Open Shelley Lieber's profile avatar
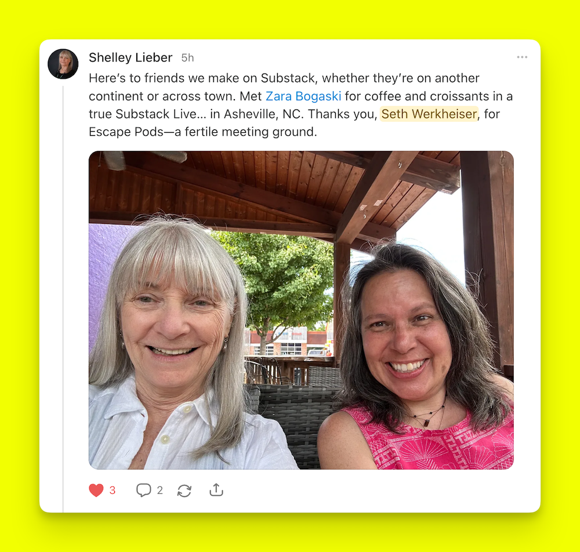The height and width of the screenshot is (552, 580). click(x=63, y=64)
